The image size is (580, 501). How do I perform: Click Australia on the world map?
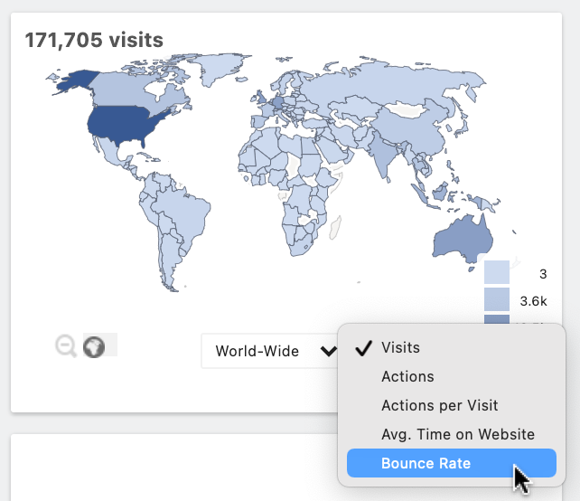pyautogui.click(x=461, y=239)
